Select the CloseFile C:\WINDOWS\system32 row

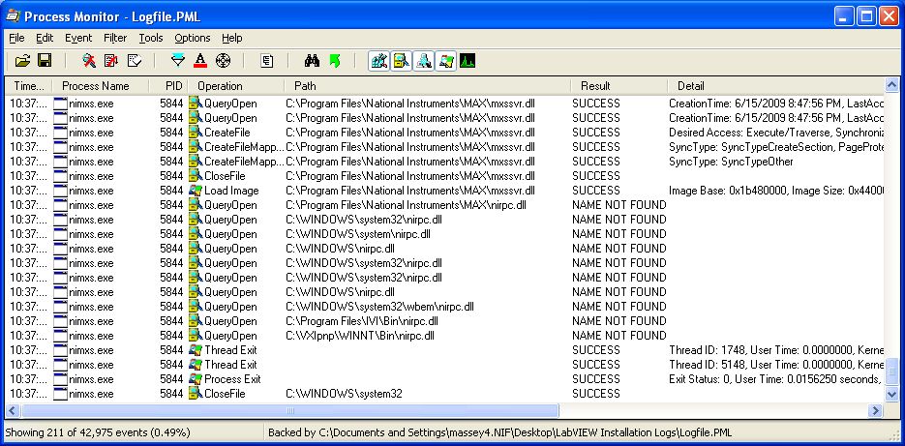coord(444,394)
